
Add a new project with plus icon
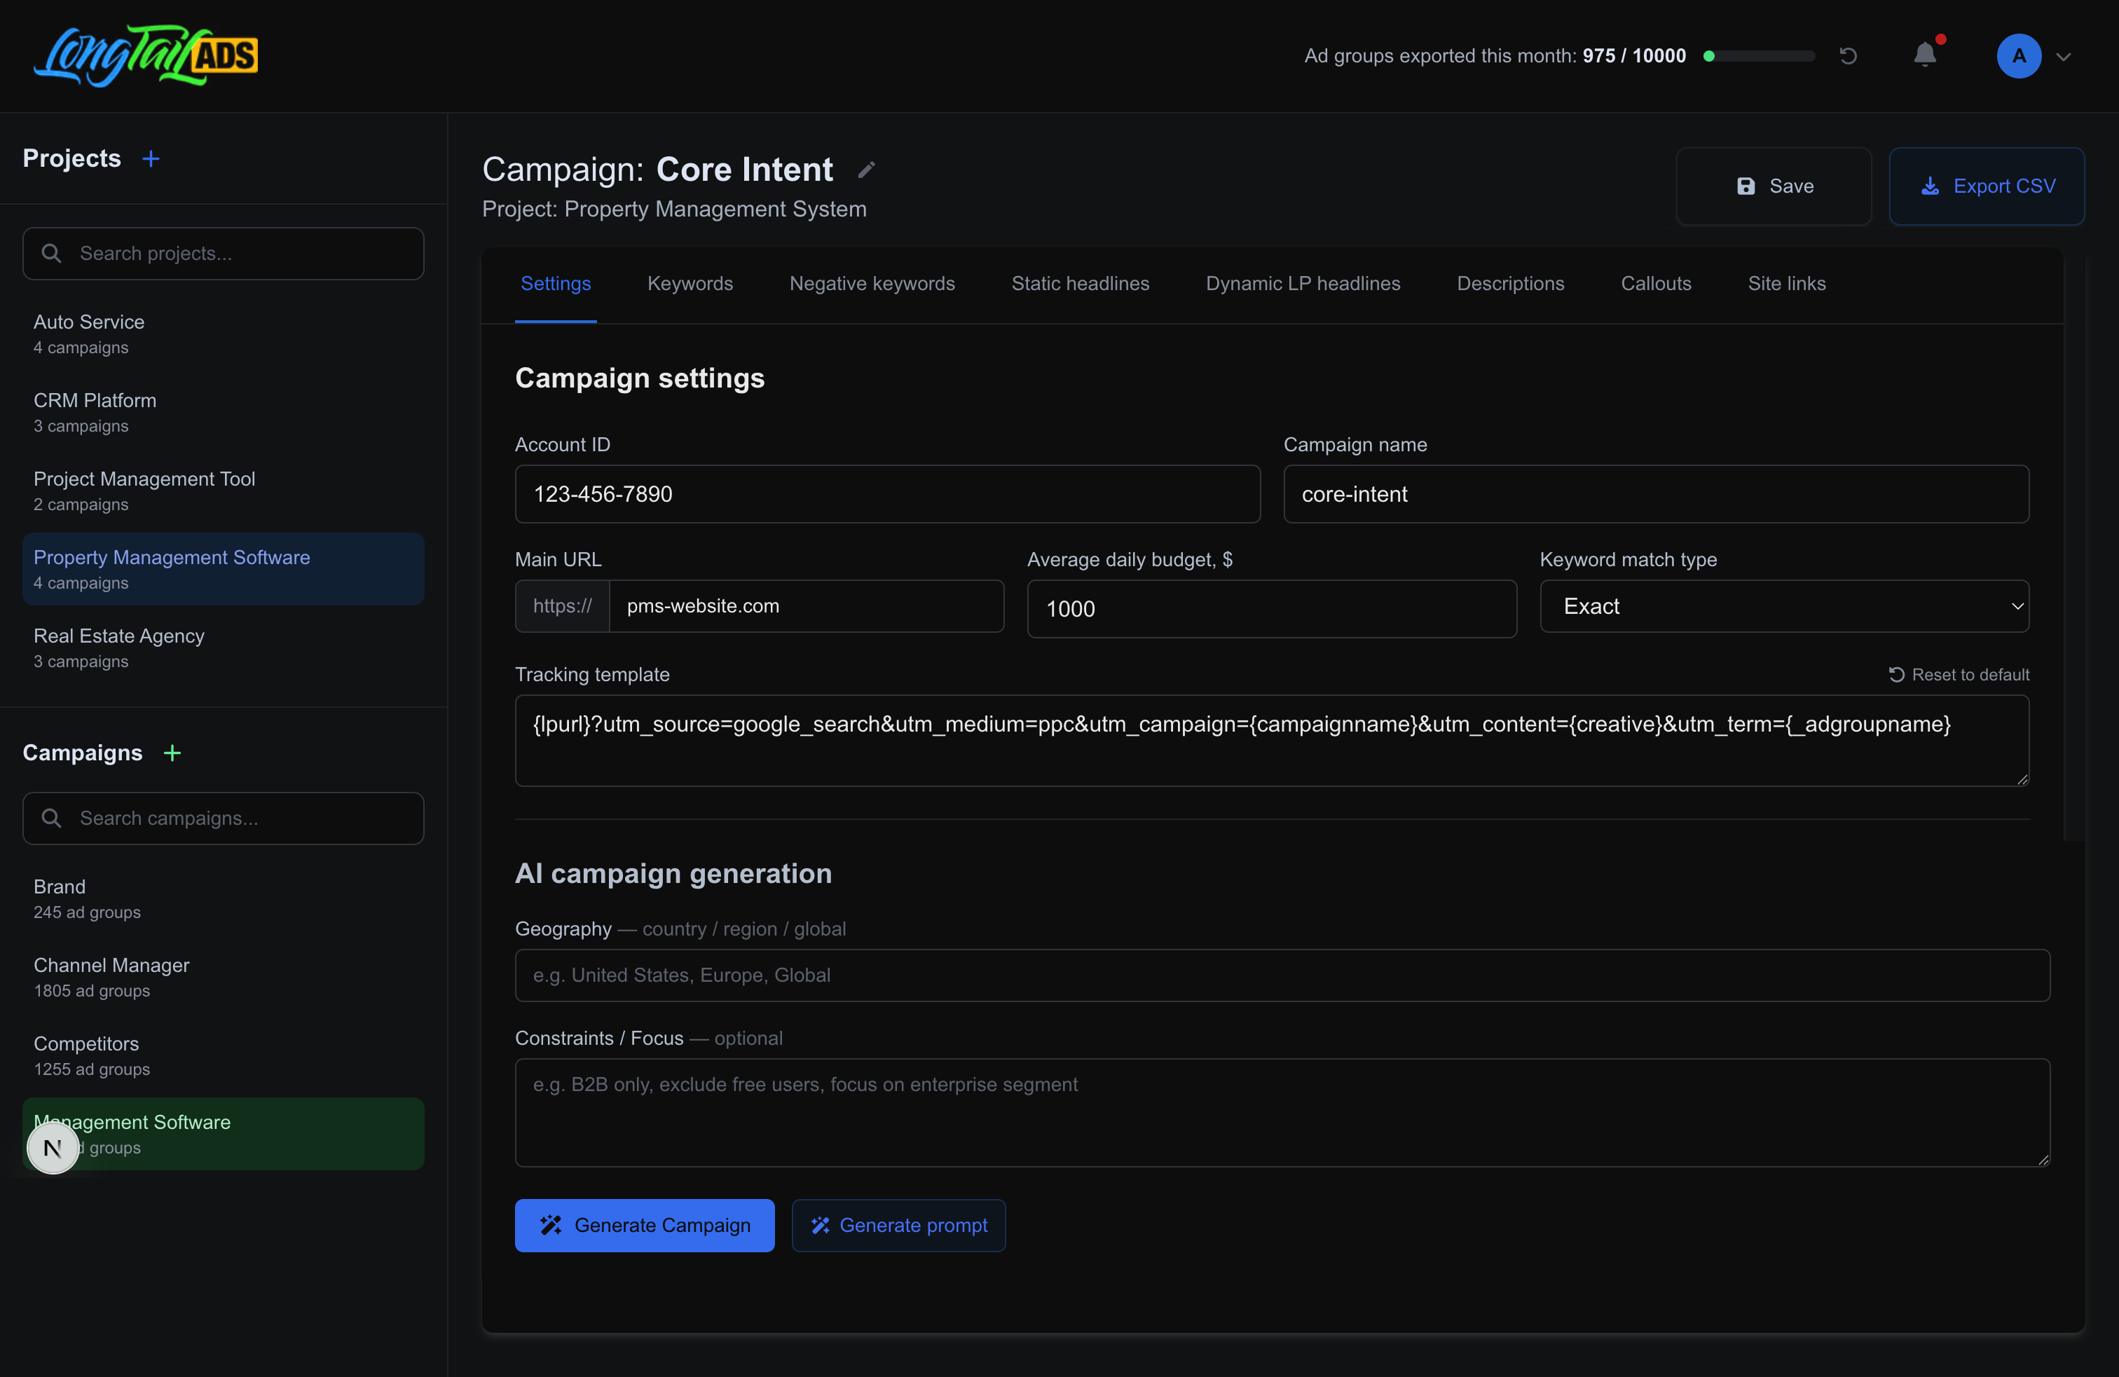[151, 158]
